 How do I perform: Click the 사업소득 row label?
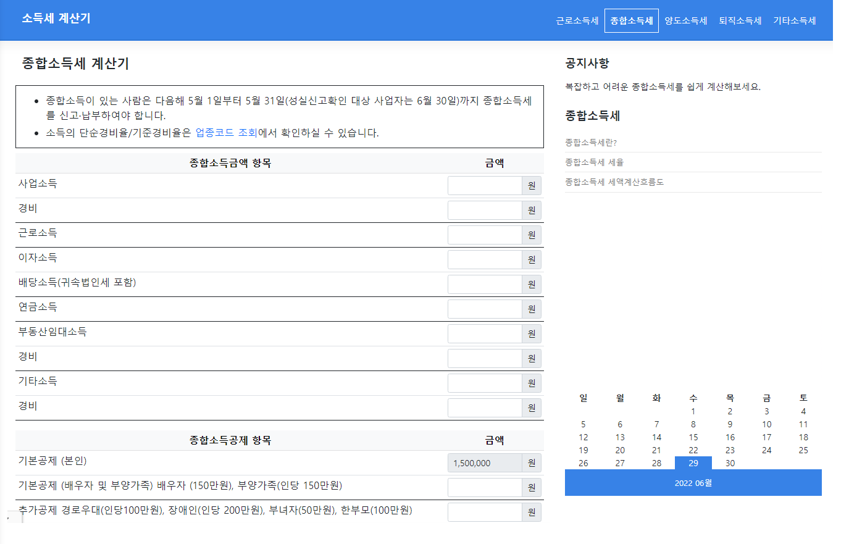(38, 183)
